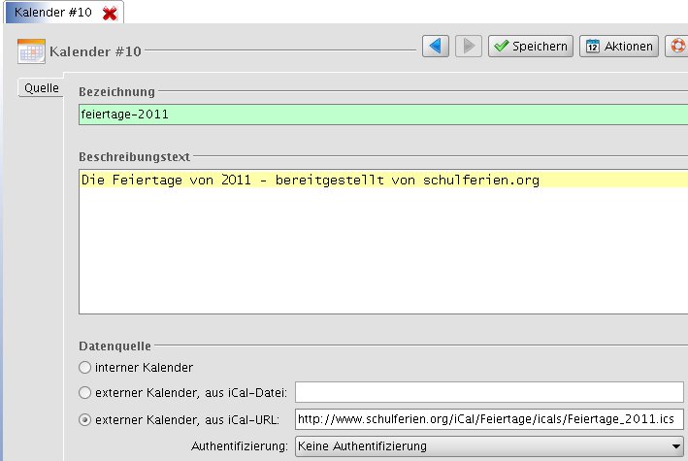Screen dimensions: 688x461
Task: Click the arrow of the Keine Authentifizierung combo box
Action: (674, 446)
